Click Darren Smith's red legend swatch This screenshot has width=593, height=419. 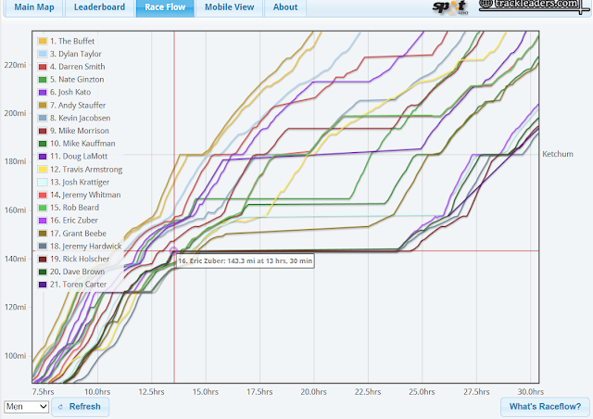click(x=43, y=67)
